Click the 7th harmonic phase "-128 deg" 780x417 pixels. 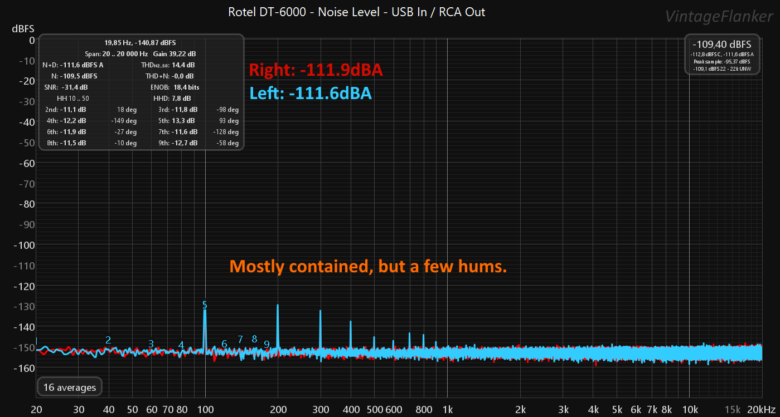226,132
